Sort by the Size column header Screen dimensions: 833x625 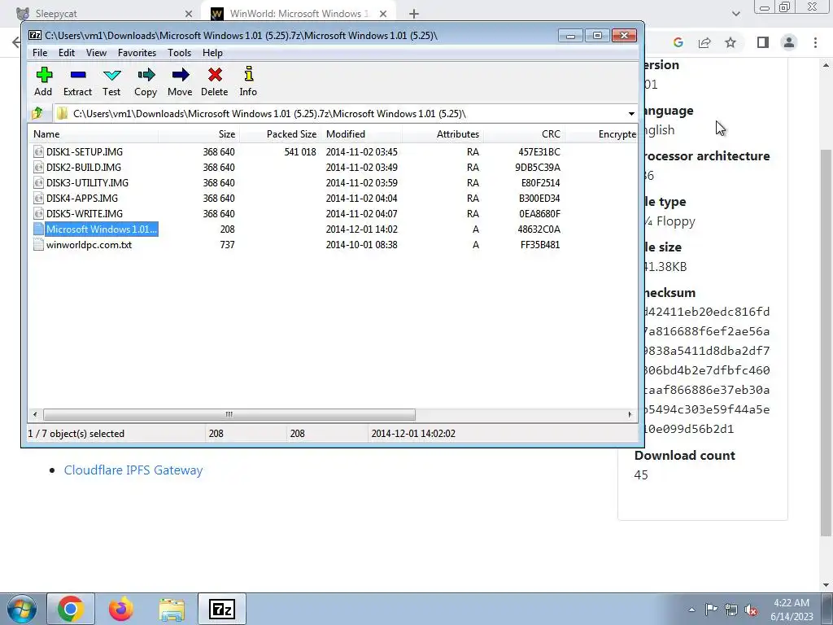[x=199, y=134]
